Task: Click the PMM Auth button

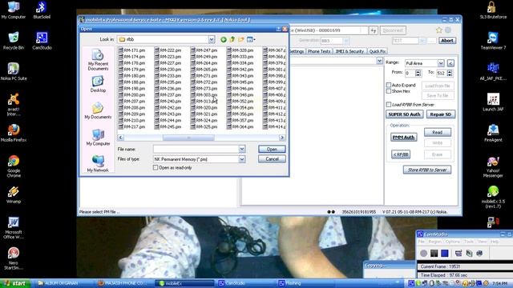Action: (403, 138)
